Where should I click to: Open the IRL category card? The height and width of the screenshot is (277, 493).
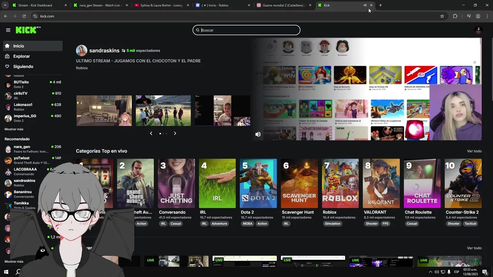click(x=217, y=184)
